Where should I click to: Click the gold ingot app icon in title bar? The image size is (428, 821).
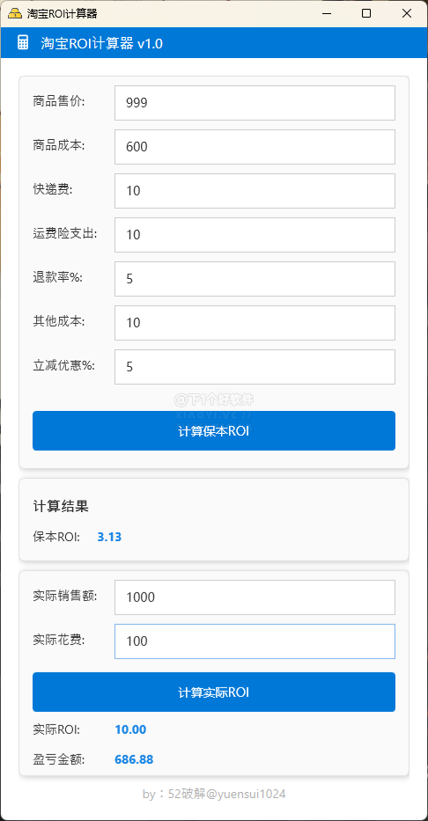15,13
